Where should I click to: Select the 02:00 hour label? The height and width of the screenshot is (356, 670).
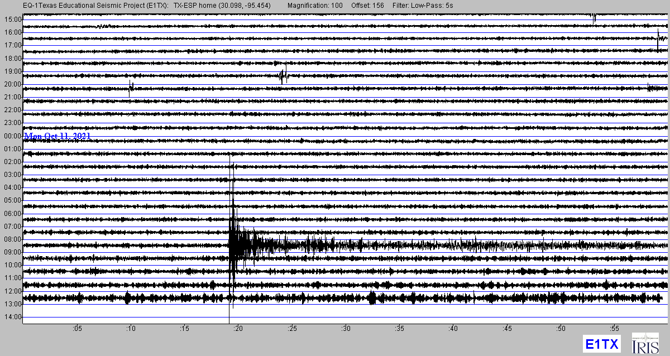point(12,162)
